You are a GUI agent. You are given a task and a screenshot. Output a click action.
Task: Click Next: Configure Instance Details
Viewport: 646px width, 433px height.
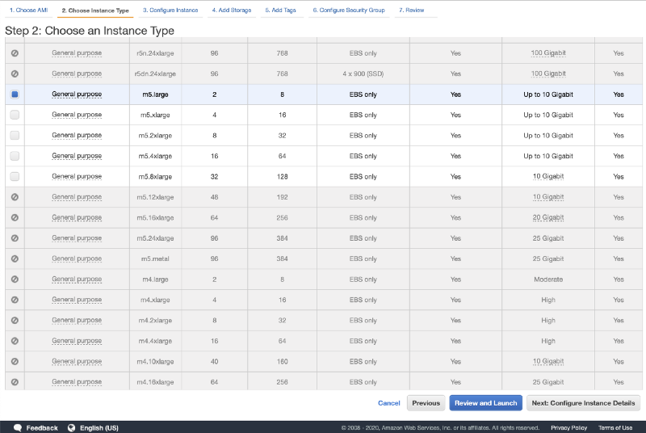coord(583,402)
